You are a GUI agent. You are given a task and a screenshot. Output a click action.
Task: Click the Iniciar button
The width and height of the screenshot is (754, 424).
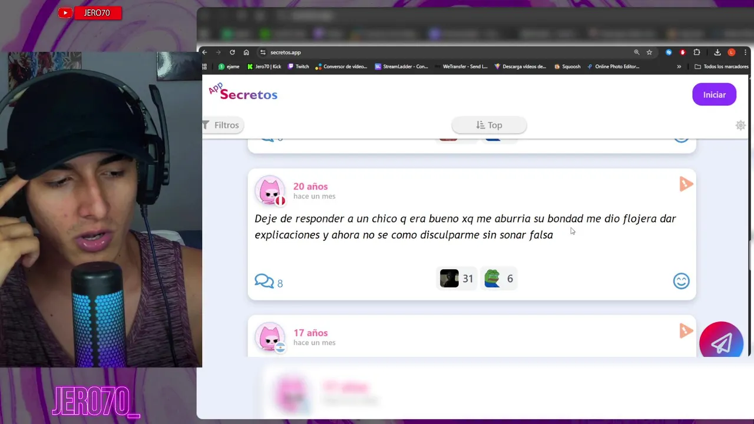pyautogui.click(x=714, y=95)
